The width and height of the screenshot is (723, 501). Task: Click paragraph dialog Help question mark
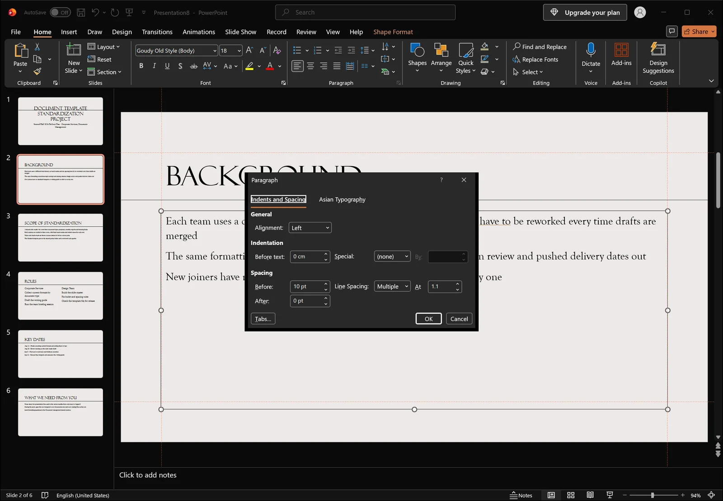click(441, 180)
